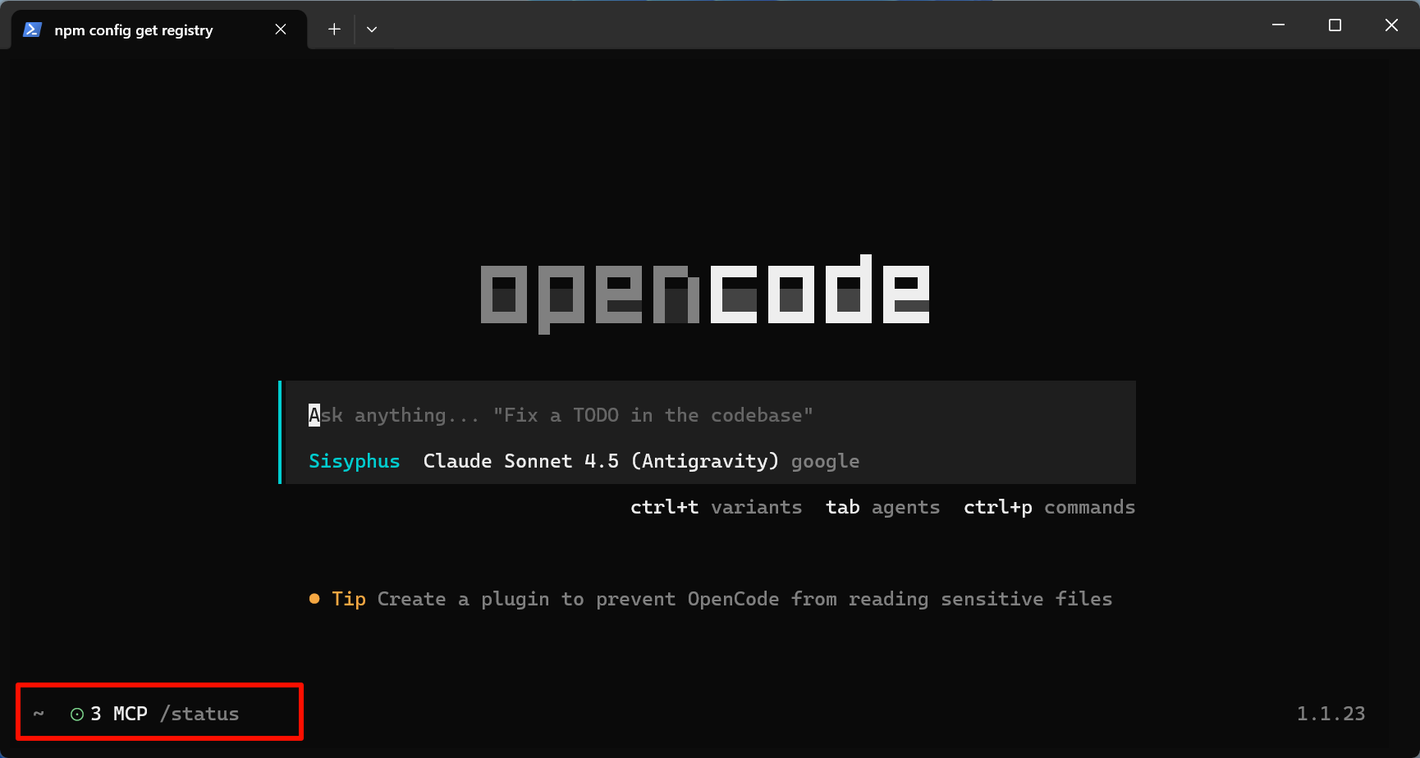Close the npm config get registry tab
Viewport: 1420px width, 758px height.
(x=281, y=30)
